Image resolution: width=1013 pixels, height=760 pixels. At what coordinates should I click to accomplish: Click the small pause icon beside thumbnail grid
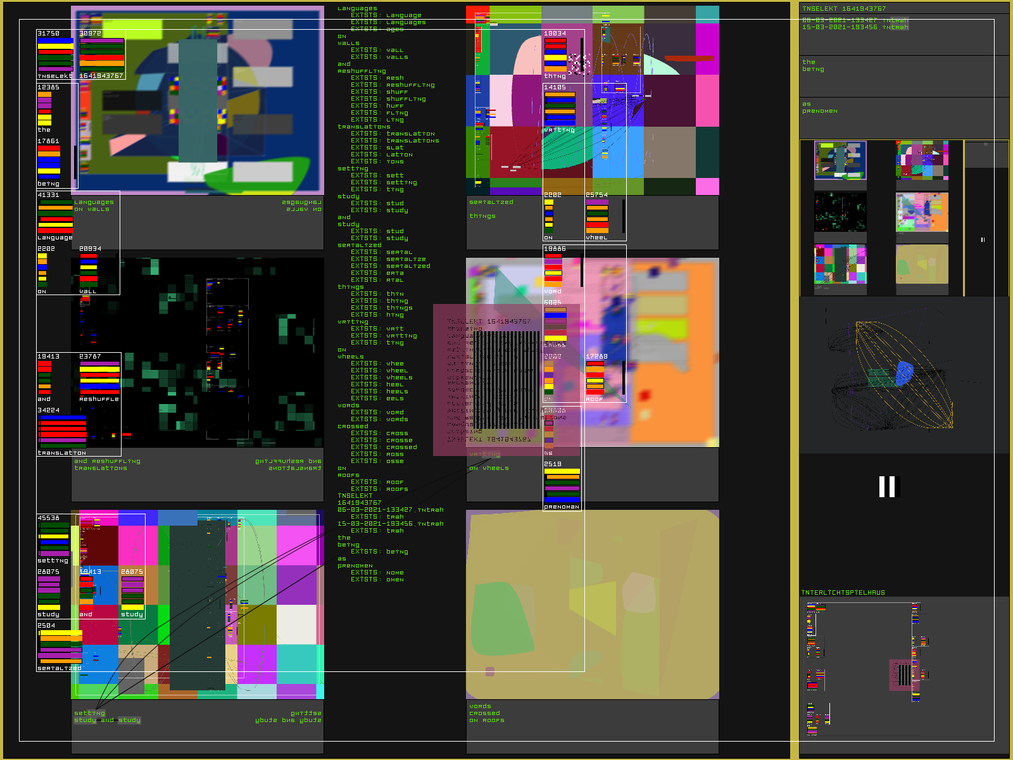(x=983, y=239)
